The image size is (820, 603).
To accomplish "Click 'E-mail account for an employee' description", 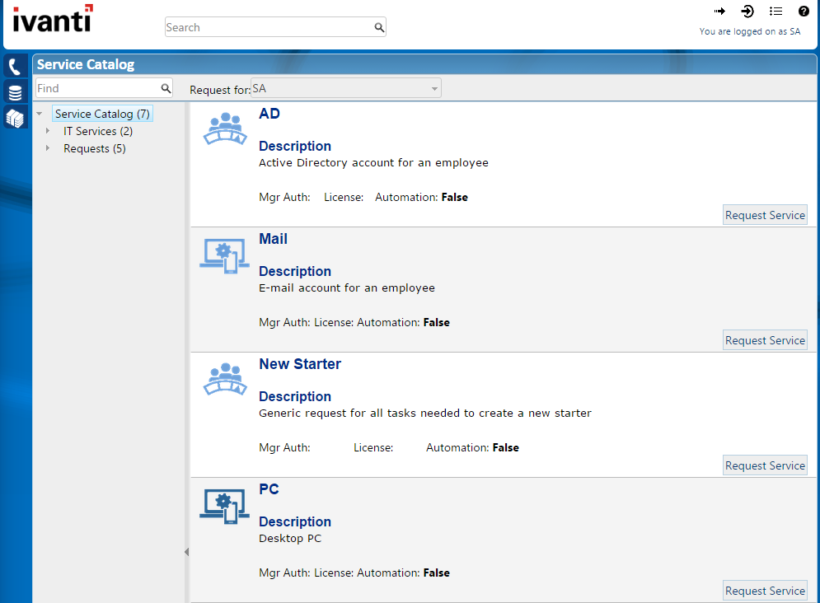I will tap(347, 288).
